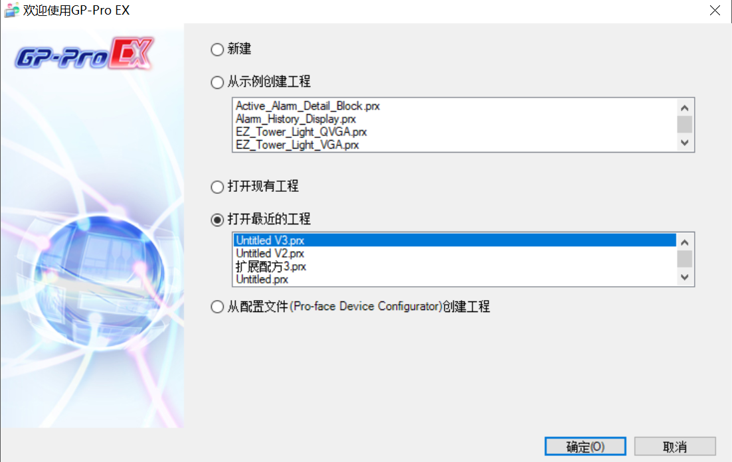The width and height of the screenshot is (732, 462).
Task: Click the recent projects scrollbar thumb
Action: (x=684, y=259)
